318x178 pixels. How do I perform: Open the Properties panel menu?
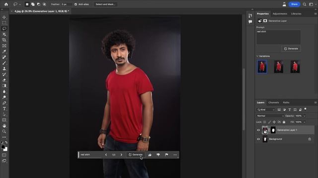pos(316,14)
